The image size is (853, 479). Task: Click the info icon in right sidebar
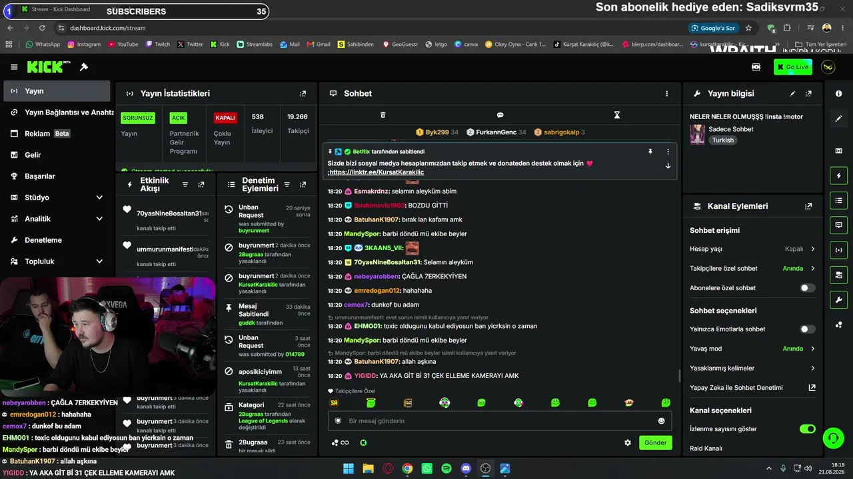[838, 94]
